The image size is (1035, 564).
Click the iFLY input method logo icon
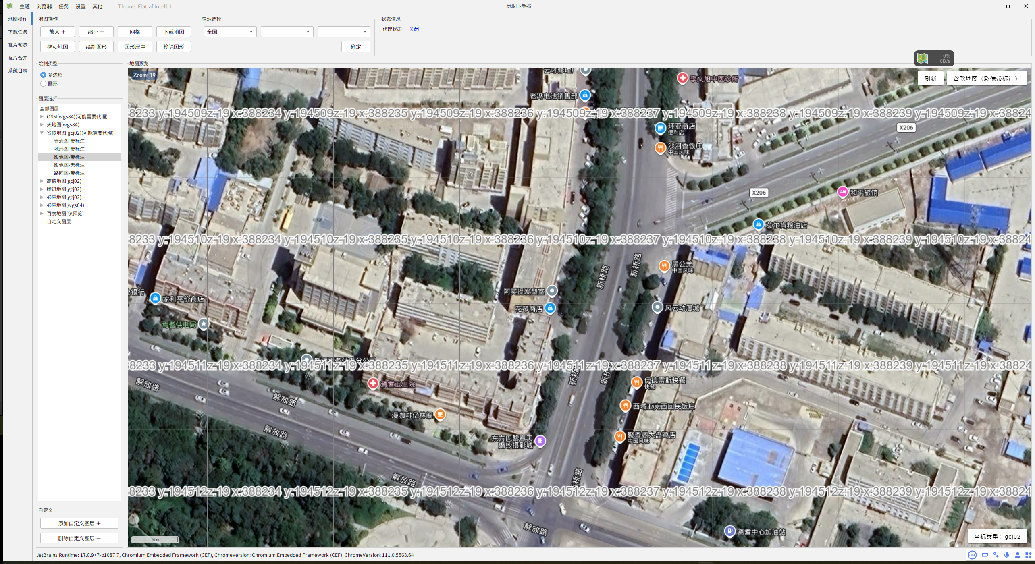972,555
